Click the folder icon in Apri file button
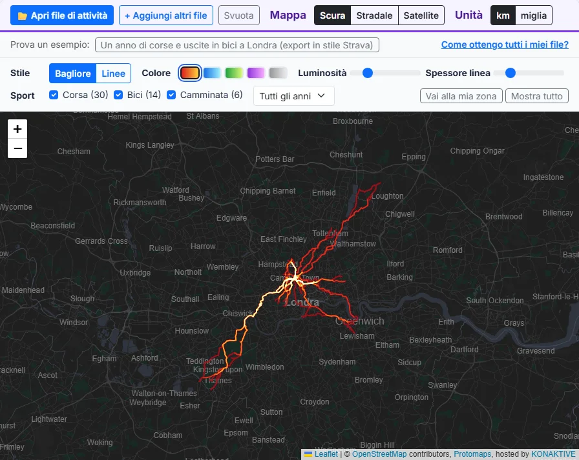Screen dimensions: 579x460 coord(23,16)
